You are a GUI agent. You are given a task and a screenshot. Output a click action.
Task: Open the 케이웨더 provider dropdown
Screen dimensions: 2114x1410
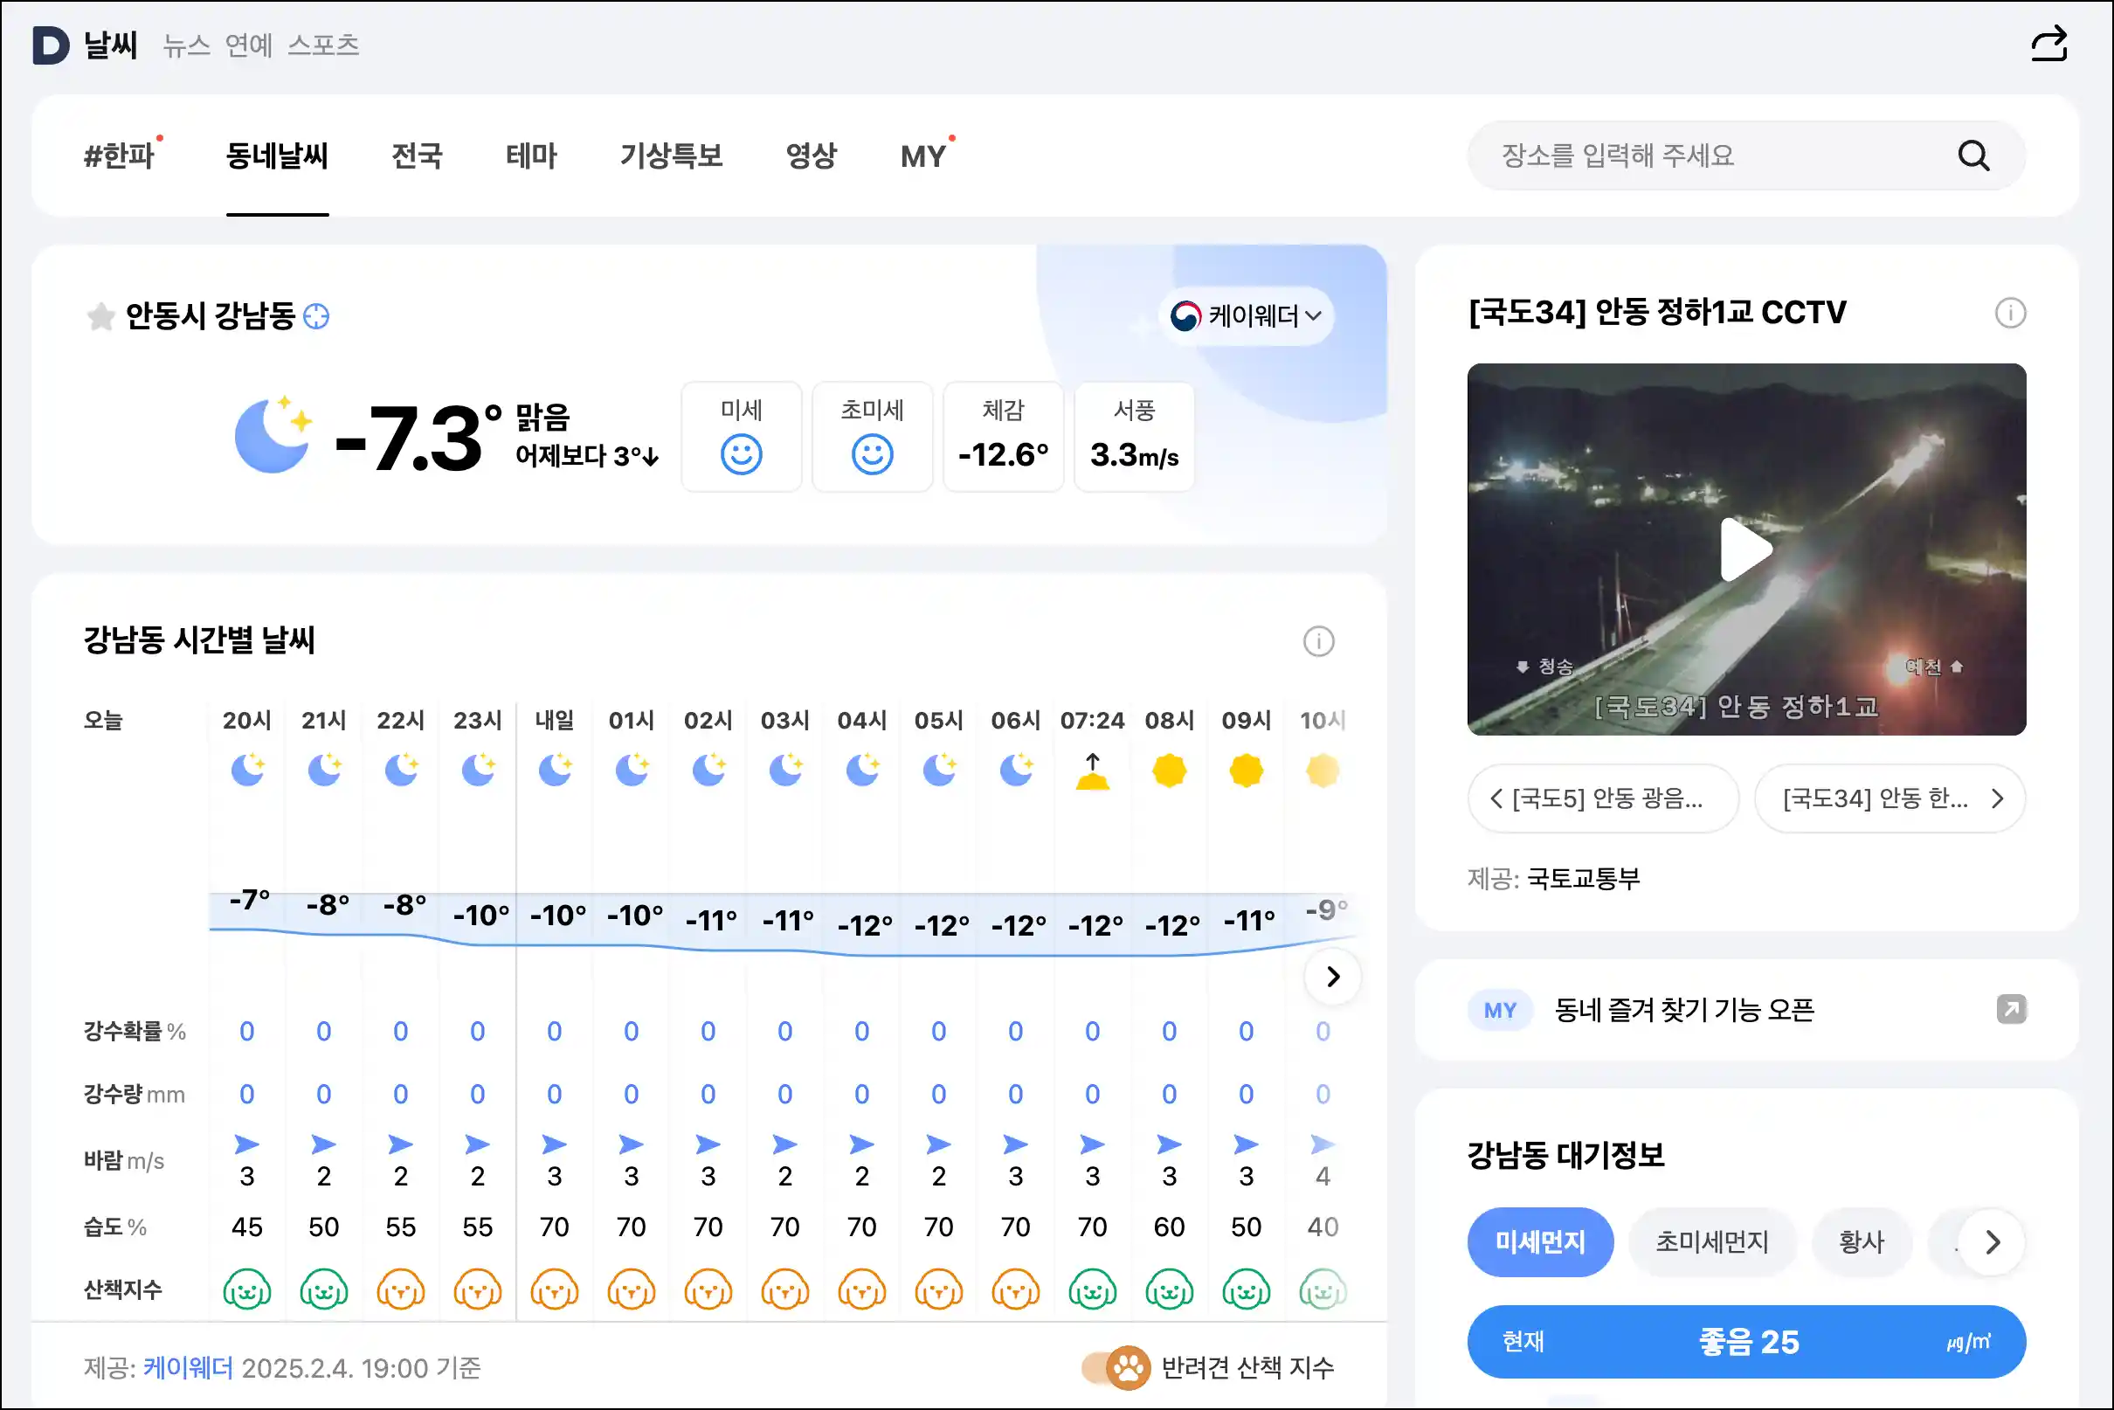point(1246,316)
